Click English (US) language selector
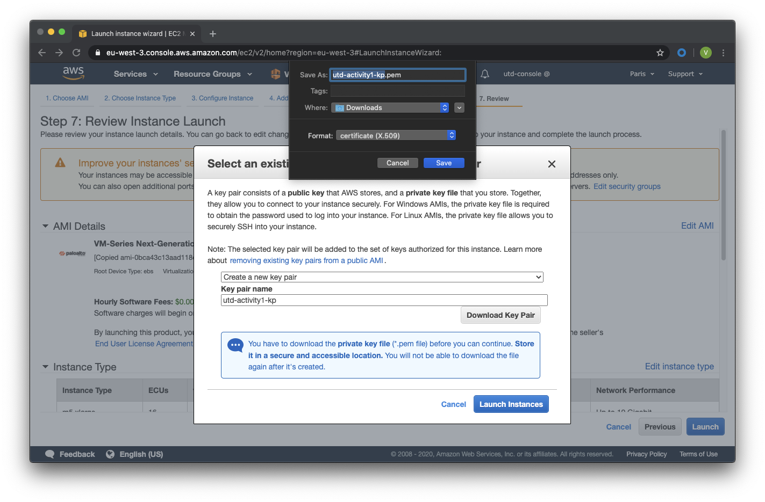Screen dimensions: 765x502 pos(141,454)
